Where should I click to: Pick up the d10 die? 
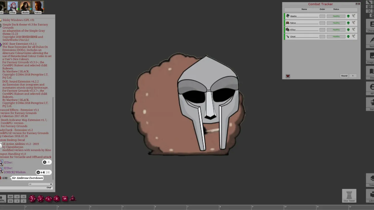49,199
